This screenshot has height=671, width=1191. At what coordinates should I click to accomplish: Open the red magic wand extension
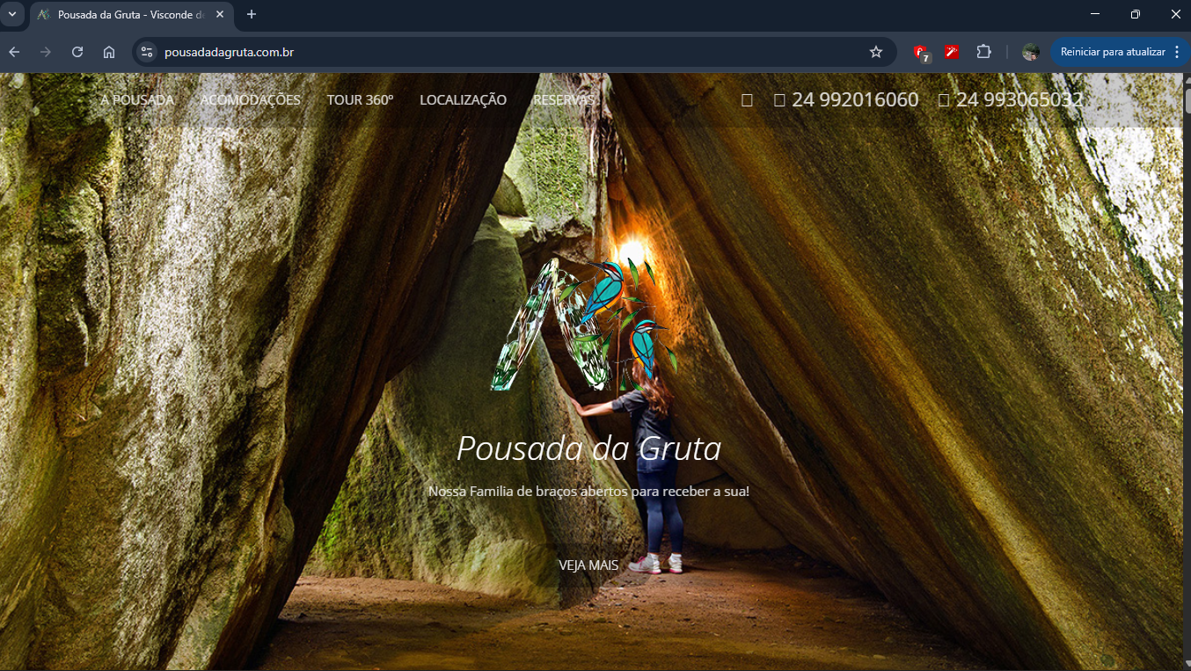pyautogui.click(x=951, y=52)
